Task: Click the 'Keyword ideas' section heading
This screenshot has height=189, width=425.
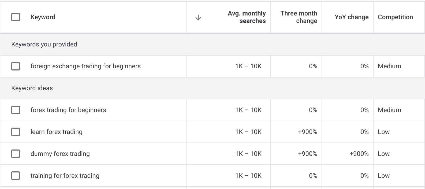Action: [x=32, y=88]
